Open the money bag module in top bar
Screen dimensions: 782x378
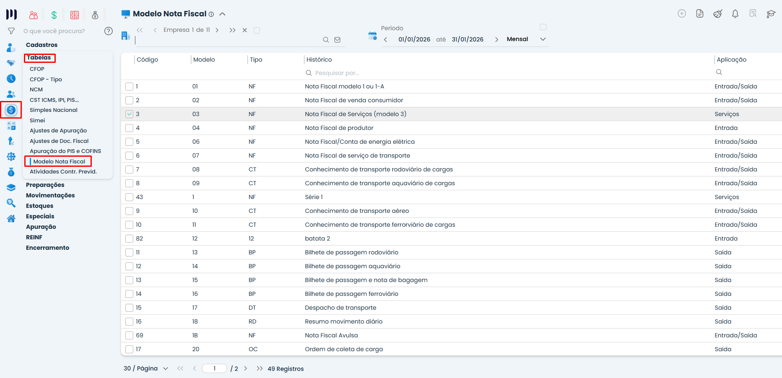pyautogui.click(x=95, y=15)
